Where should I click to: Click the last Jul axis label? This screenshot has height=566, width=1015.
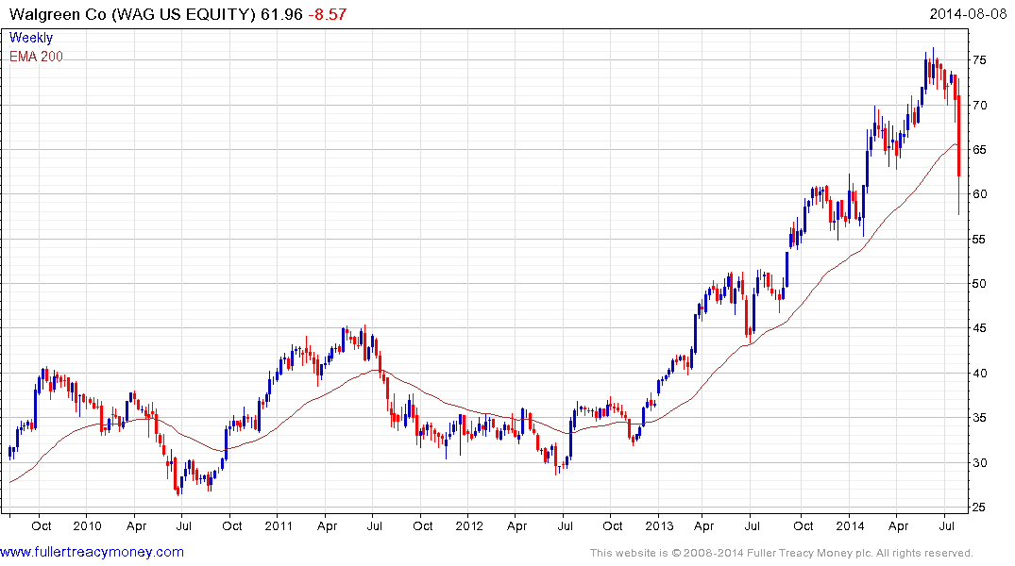(x=947, y=525)
